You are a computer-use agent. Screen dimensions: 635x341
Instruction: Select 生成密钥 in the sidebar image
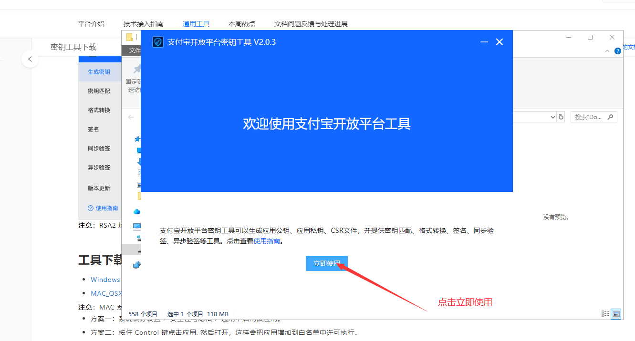coord(99,72)
